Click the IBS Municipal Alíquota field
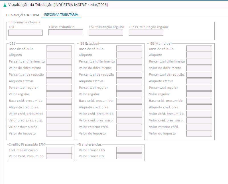The width and height of the screenshot is (228, 184). coord(199,55)
